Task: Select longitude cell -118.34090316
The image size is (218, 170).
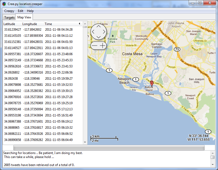Action: tap(33, 72)
